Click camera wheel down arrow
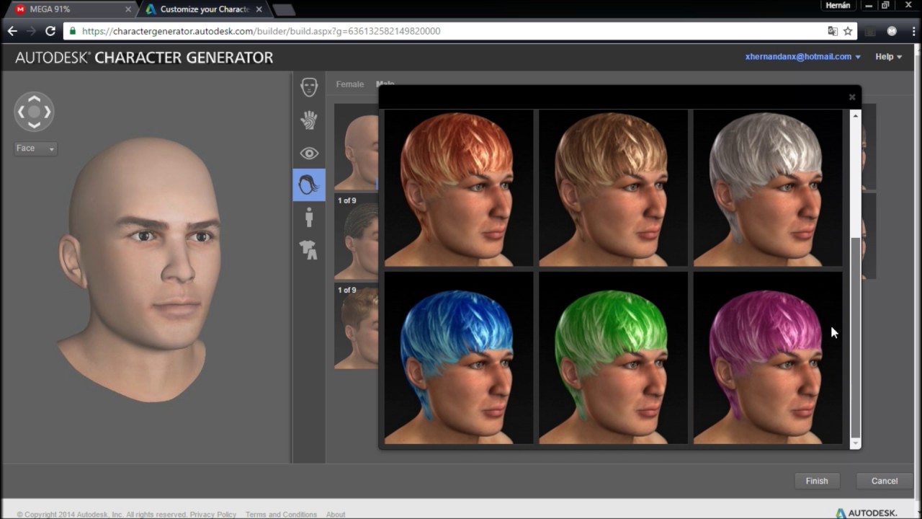This screenshot has width=922, height=519. click(x=34, y=125)
